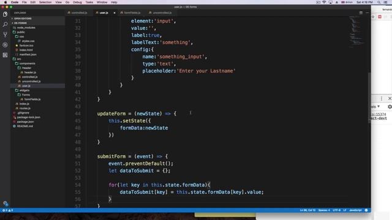The image size is (392, 220).
Task: Switch to the formFields.js editor tab
Action: point(132,13)
